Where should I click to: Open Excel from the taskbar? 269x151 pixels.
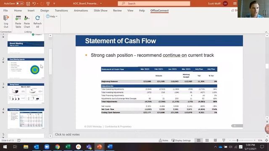pos(68,147)
